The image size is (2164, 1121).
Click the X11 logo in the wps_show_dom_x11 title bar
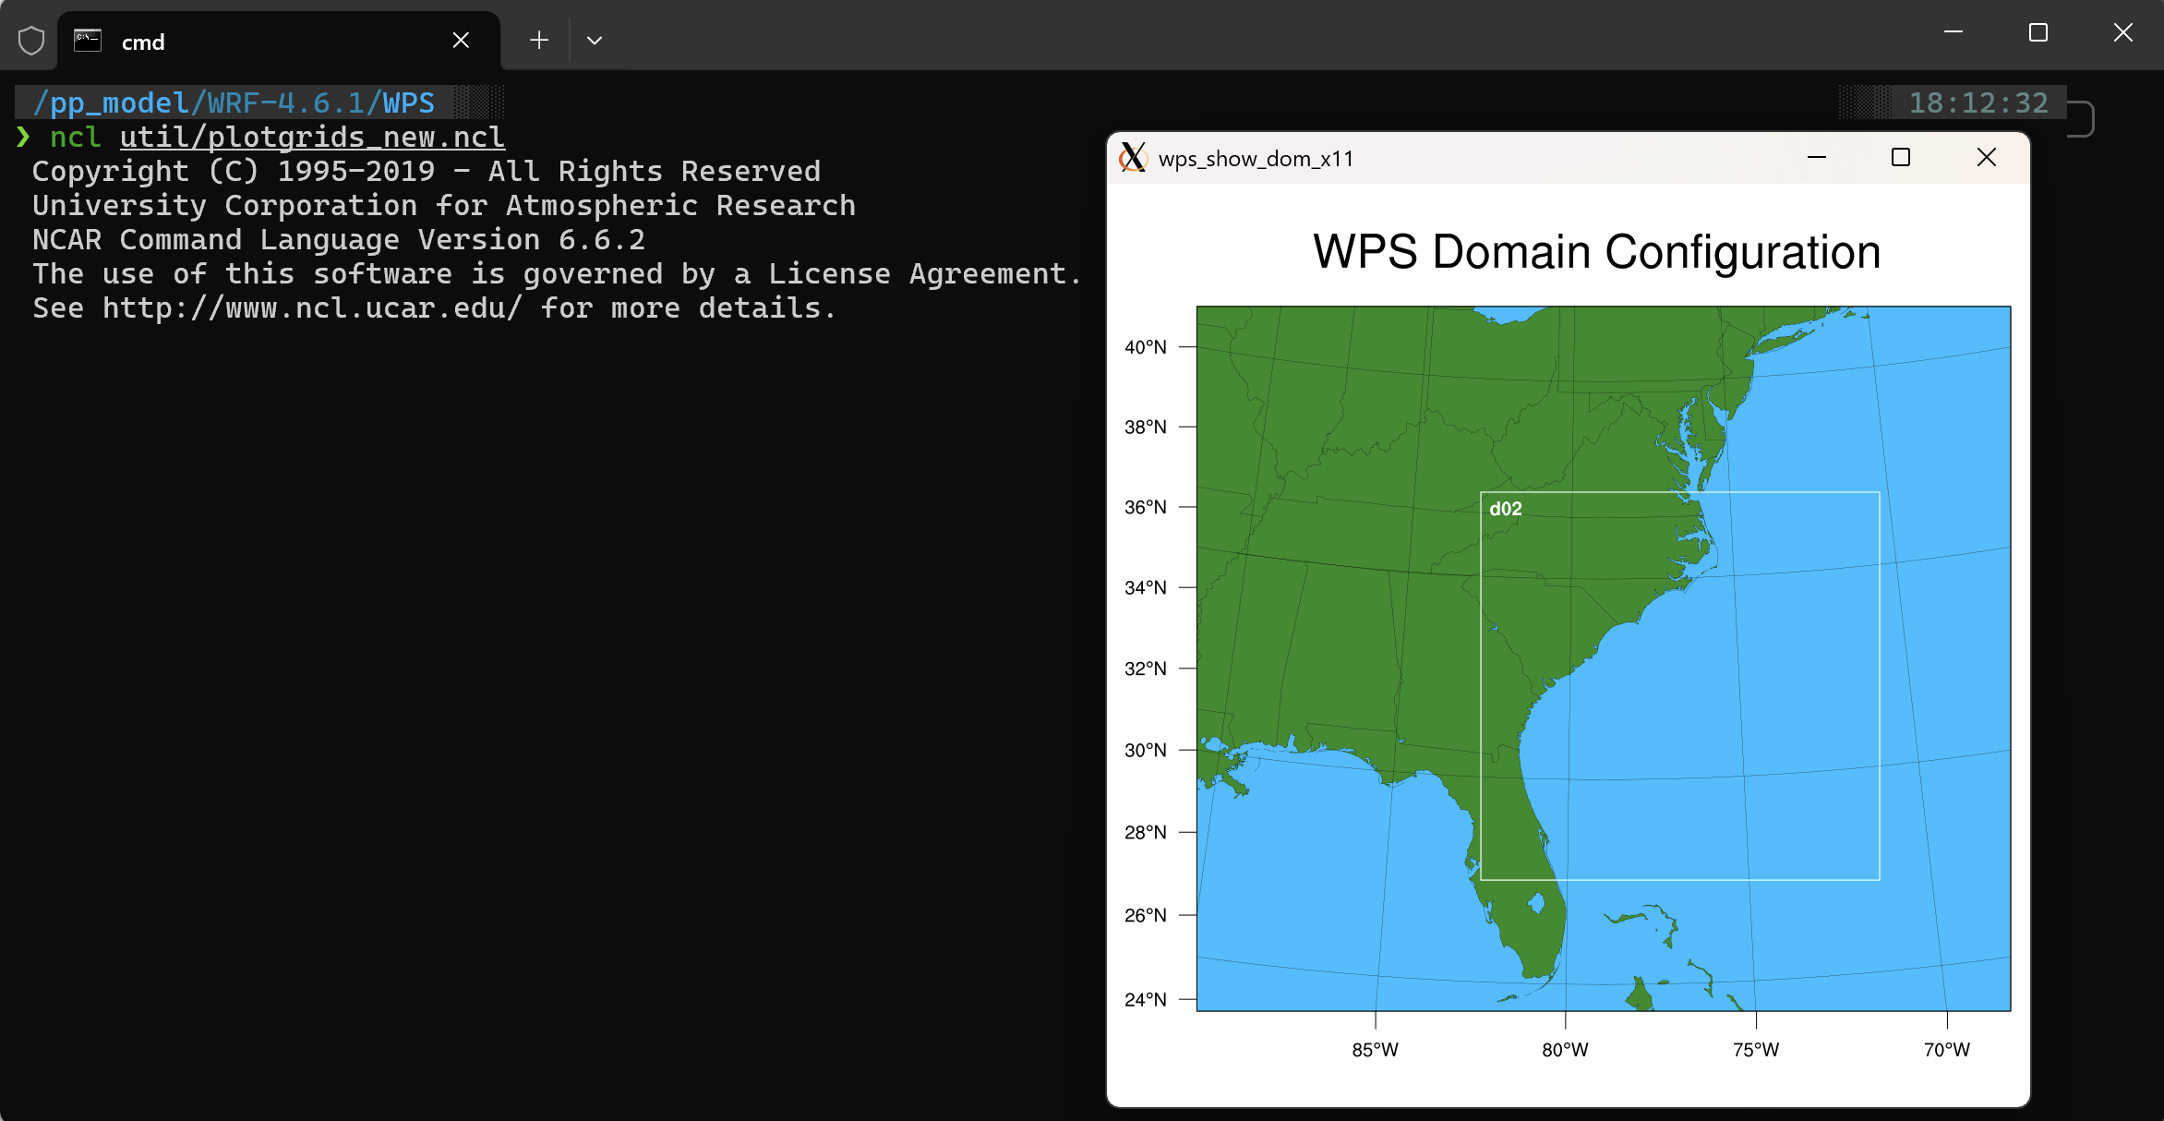pyautogui.click(x=1135, y=157)
